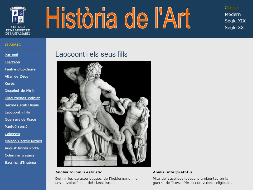Open Sacrifici d'Ifigènia link
The image size is (253, 190).
[x=20, y=162]
